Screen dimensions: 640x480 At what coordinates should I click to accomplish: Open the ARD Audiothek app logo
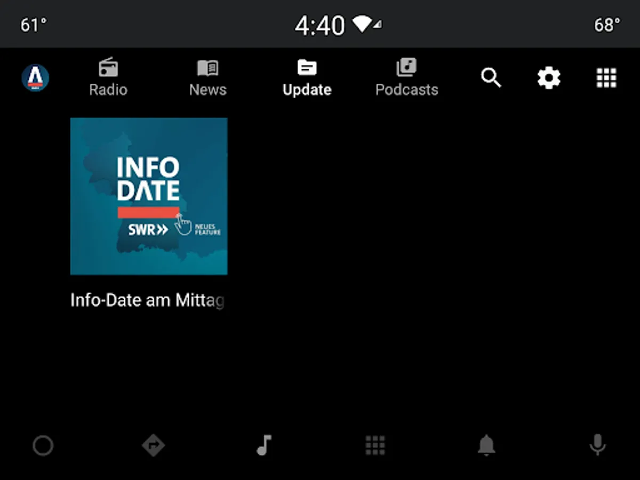pos(35,78)
